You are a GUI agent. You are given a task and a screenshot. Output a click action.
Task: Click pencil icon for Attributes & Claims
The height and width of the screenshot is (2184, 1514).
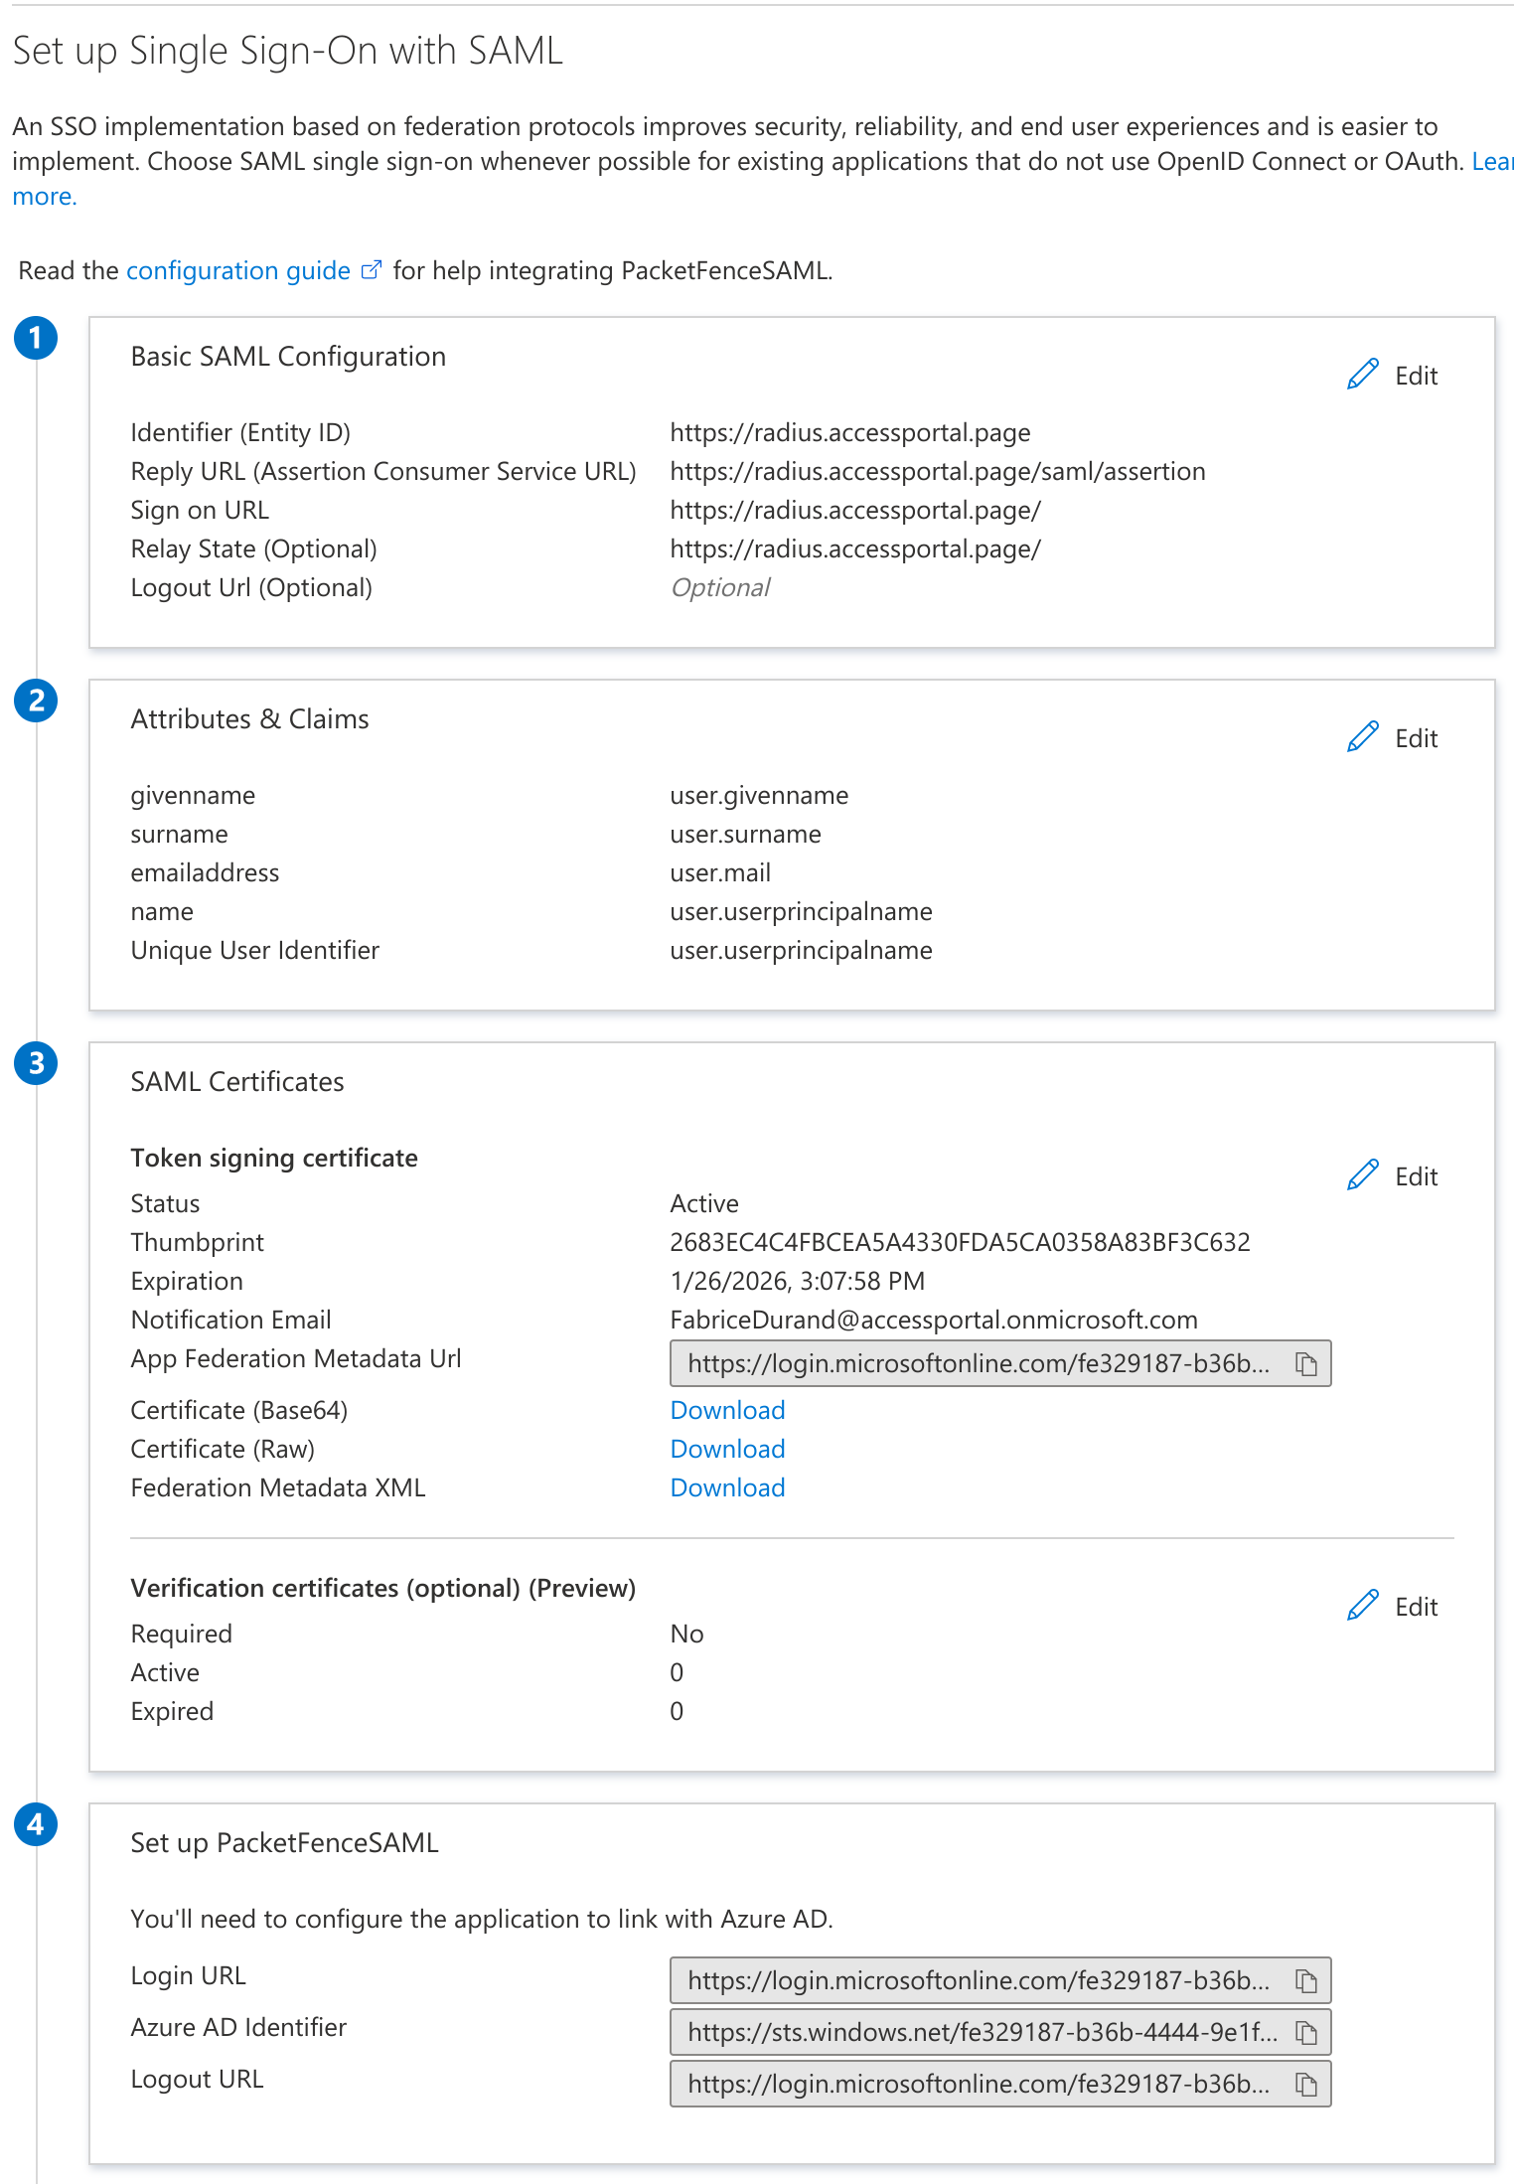click(x=1363, y=737)
